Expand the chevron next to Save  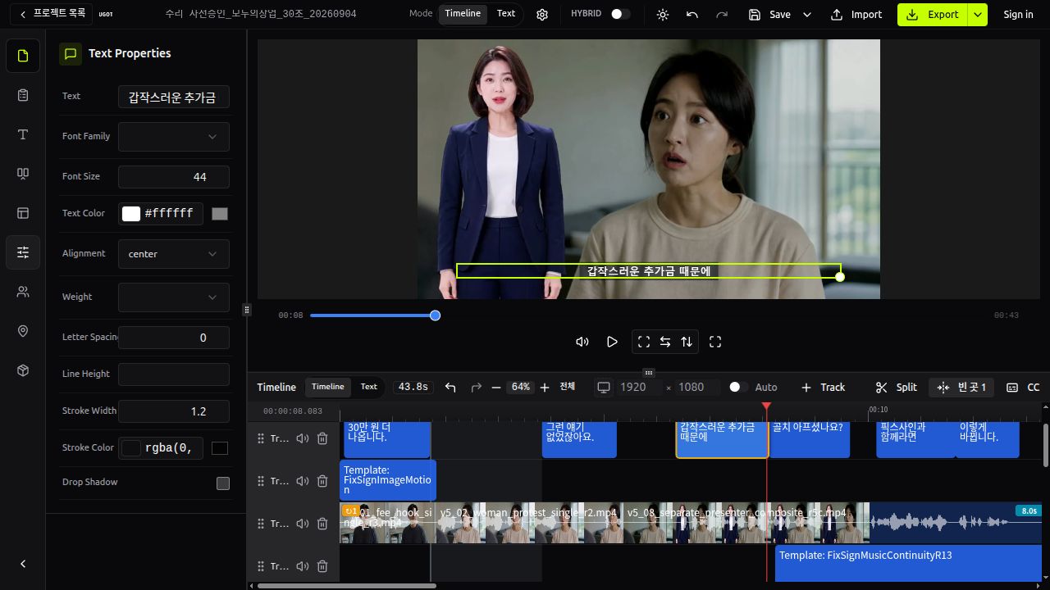click(x=807, y=14)
